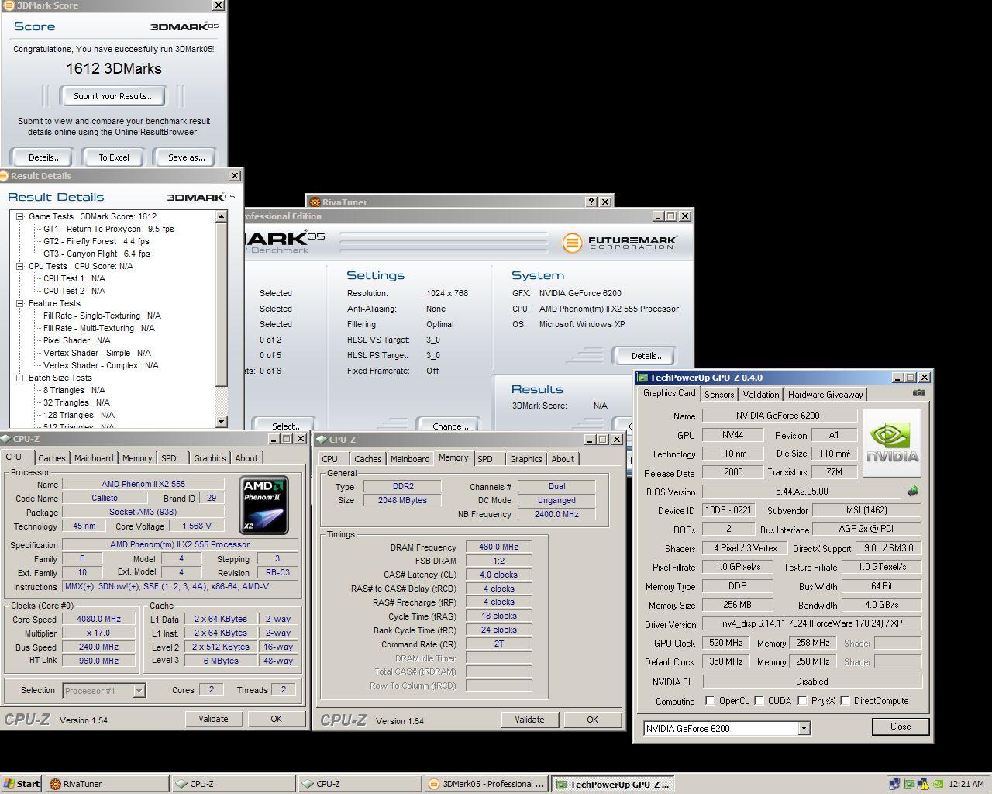Enable the DirectCompute checkbox
992x794 pixels.
click(x=845, y=700)
